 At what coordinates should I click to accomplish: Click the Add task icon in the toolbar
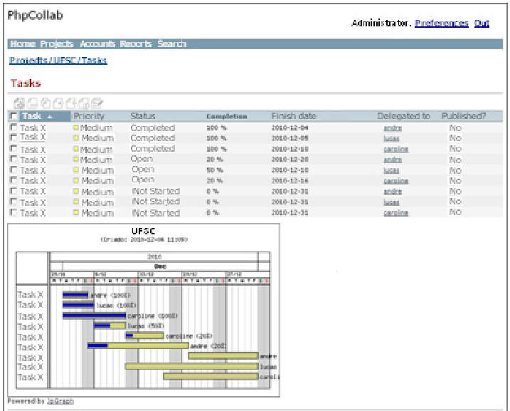[19, 104]
